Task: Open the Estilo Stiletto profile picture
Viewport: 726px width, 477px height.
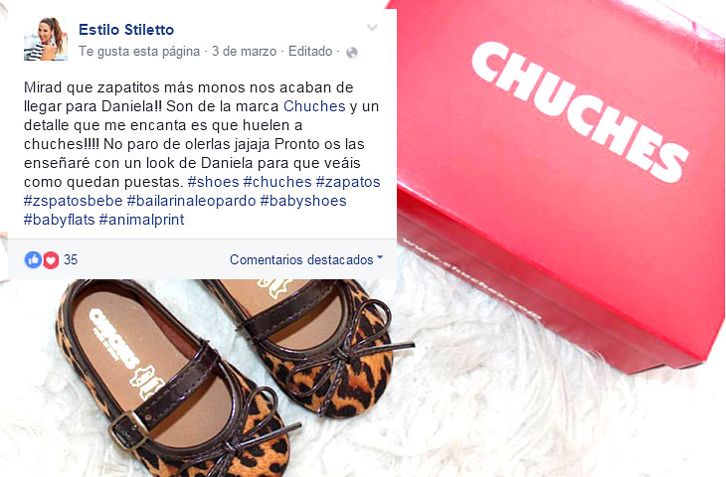Action: (46, 39)
